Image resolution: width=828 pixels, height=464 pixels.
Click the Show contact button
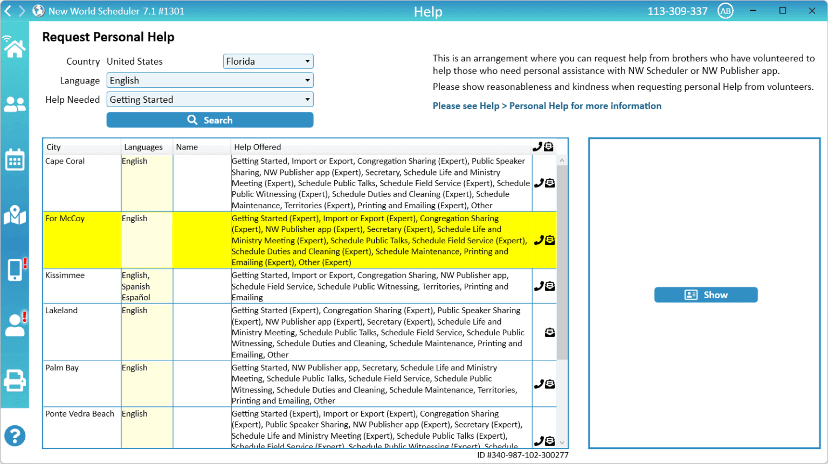pyautogui.click(x=706, y=295)
